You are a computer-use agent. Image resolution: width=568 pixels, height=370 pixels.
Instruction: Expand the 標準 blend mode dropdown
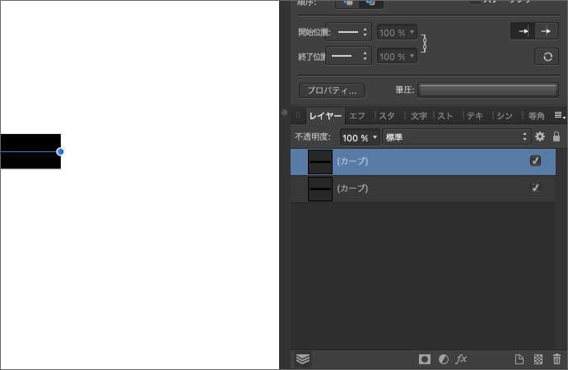click(x=456, y=137)
